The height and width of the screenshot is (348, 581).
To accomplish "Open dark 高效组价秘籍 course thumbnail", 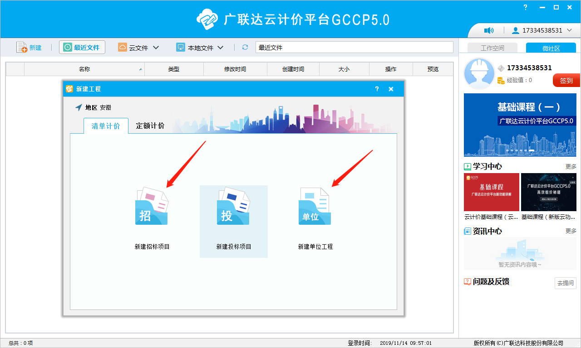I will coord(549,192).
